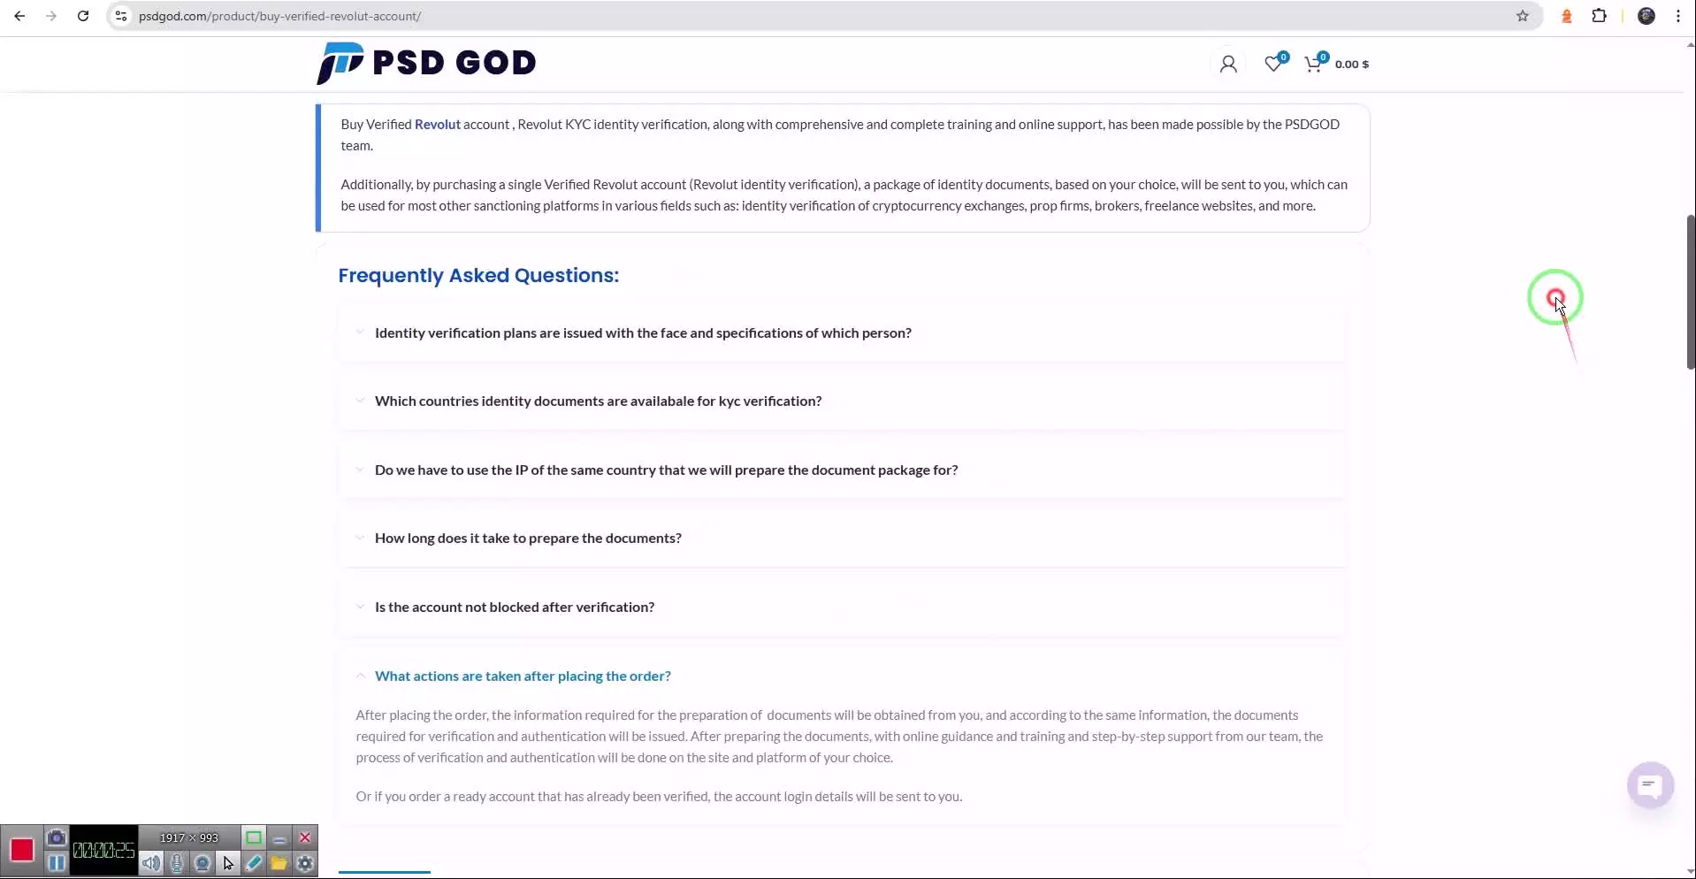Click the green capture region frame icon
Screen dimensions: 1696x879
pyautogui.click(x=254, y=837)
